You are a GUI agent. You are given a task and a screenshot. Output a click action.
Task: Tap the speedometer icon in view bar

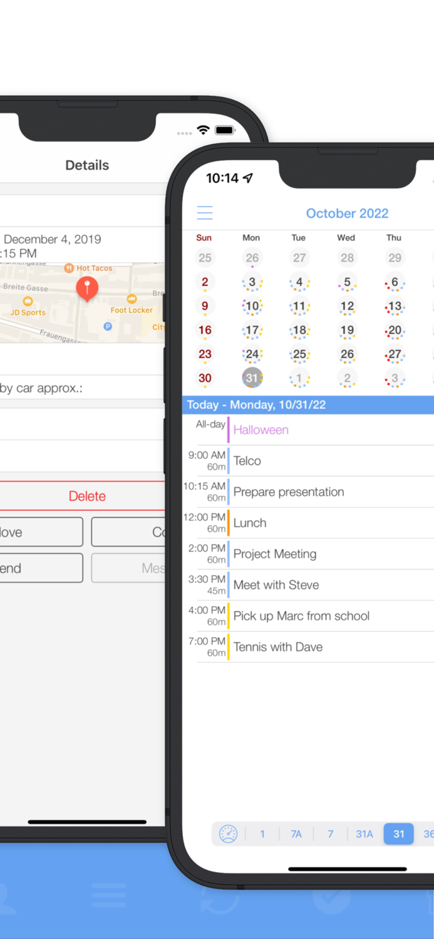coord(228,834)
